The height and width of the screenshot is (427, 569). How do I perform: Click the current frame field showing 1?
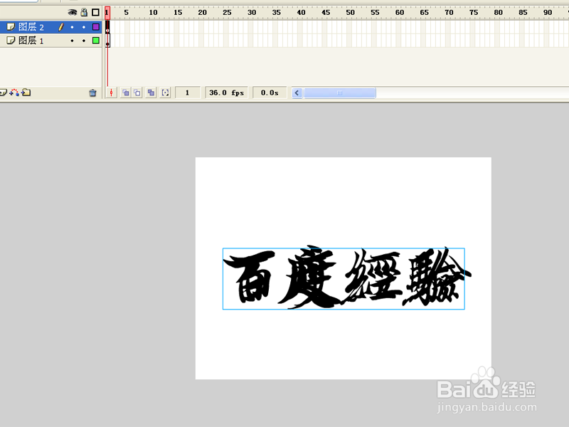(x=188, y=93)
